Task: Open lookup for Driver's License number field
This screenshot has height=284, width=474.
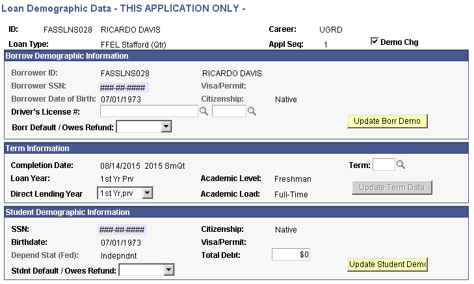Action: tap(204, 112)
